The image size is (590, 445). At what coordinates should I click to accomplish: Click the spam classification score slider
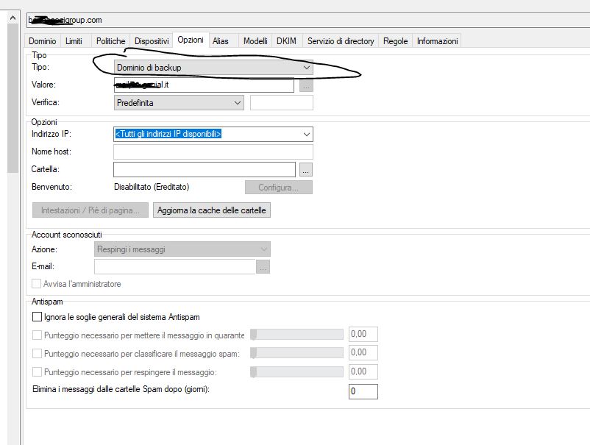pos(297,353)
